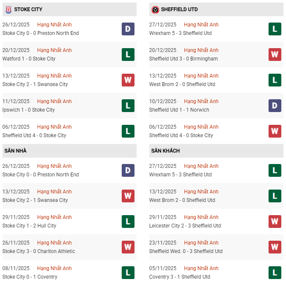Screen dimensions: 286x285
Task: Open Hạng Nhất Anh link for Ipswich match
Action: tap(54, 101)
